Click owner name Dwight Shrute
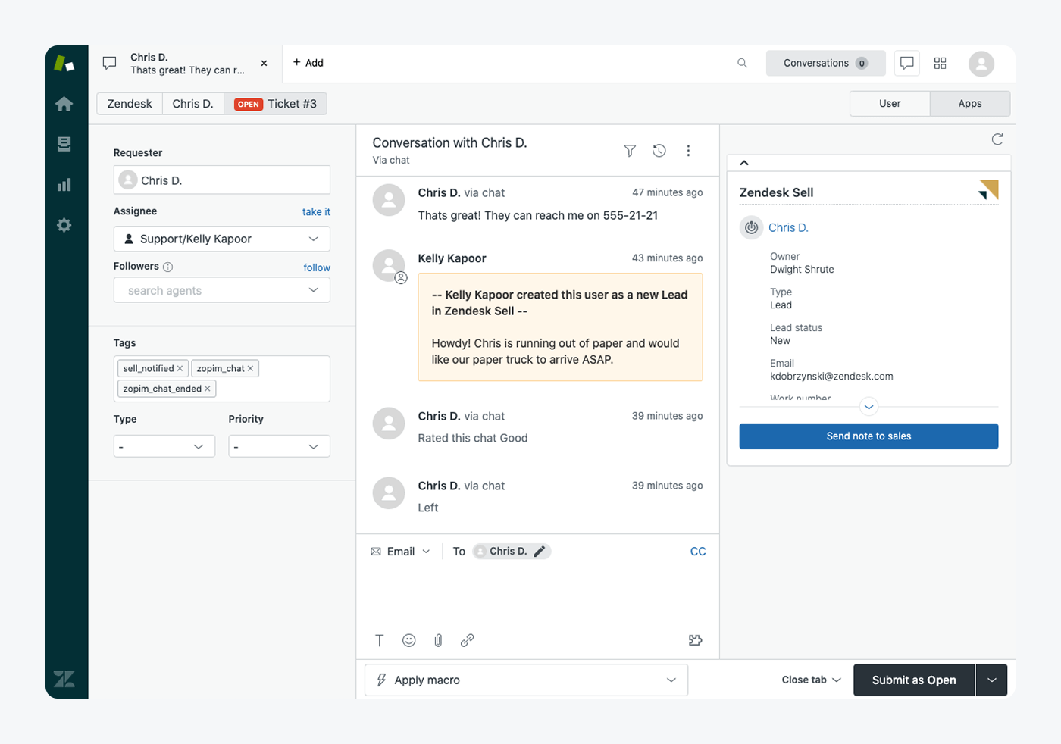The width and height of the screenshot is (1061, 744). [802, 270]
